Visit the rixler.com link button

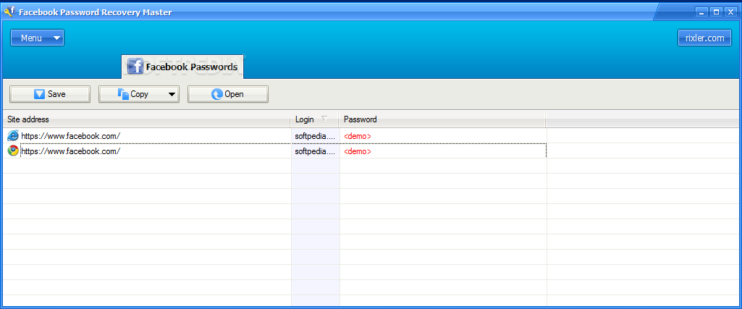tap(704, 38)
